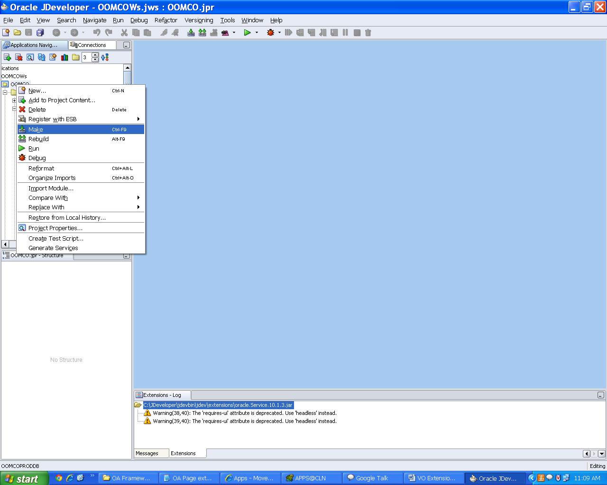Screen dimensions: 607x485
Task: Expand the Replace With submenu arrow
Action: coord(138,207)
